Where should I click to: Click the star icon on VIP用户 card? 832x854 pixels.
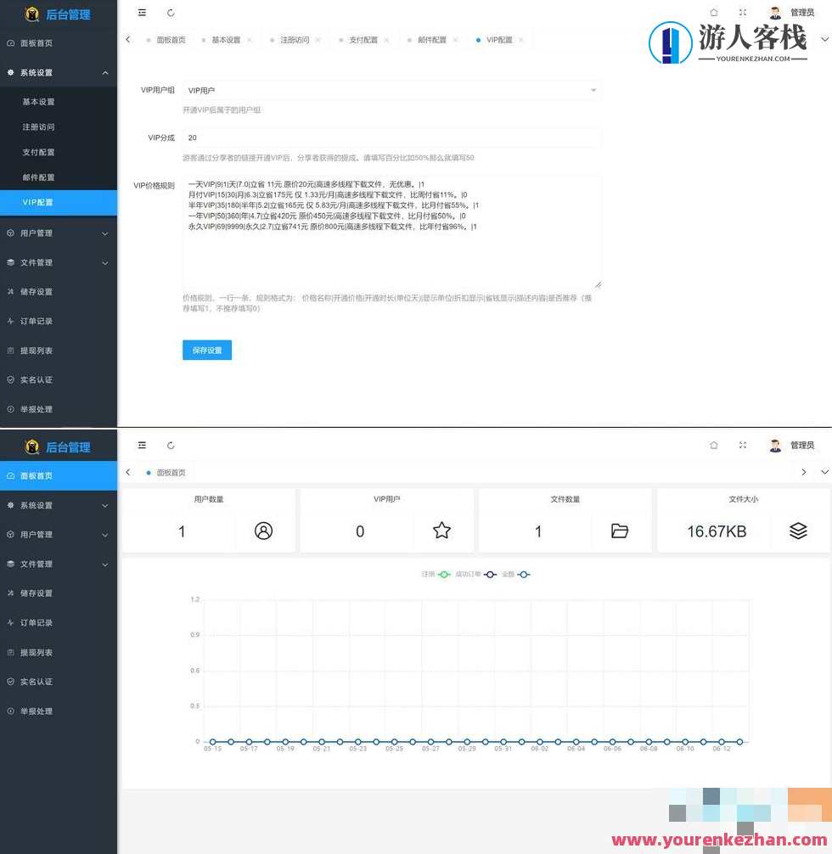click(x=441, y=531)
